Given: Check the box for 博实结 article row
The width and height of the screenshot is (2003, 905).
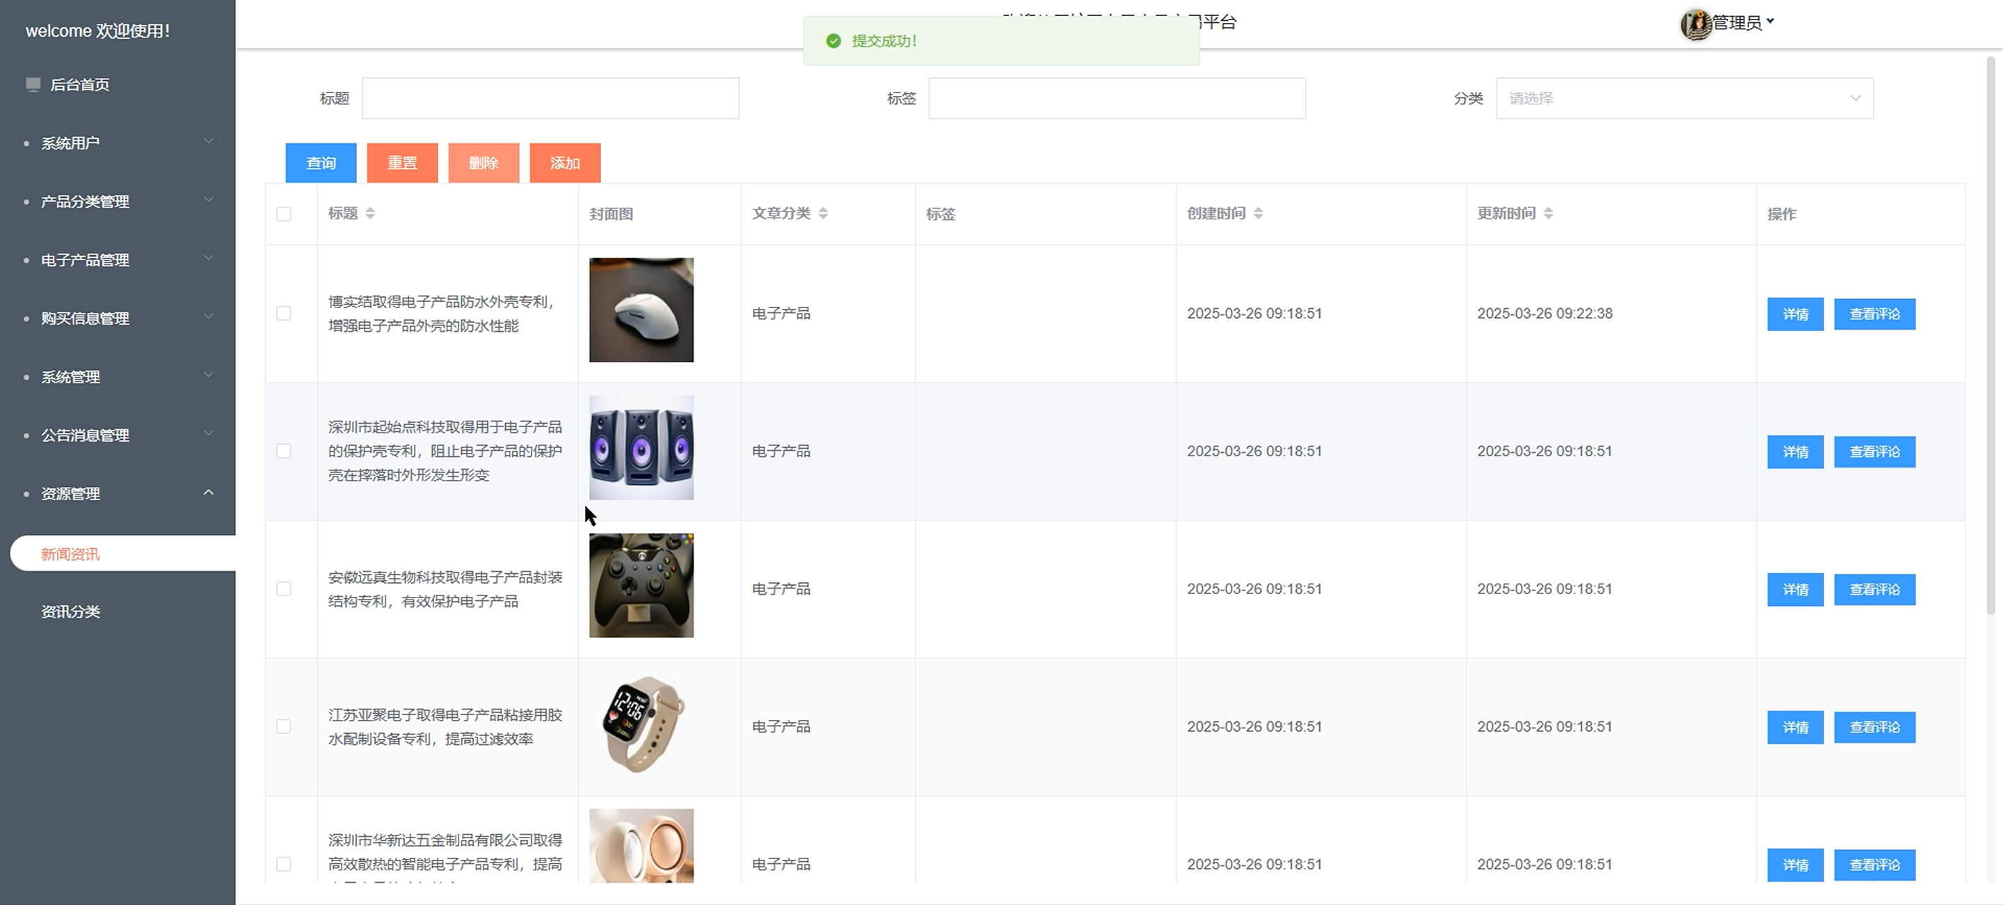Looking at the screenshot, I should point(284,313).
